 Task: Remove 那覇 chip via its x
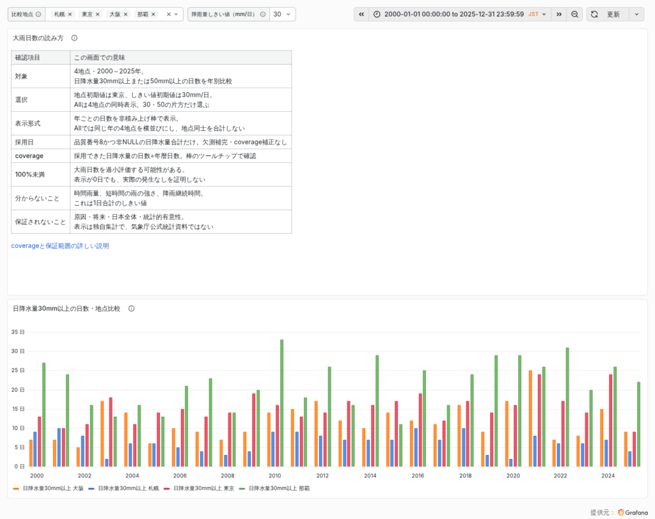pos(154,14)
